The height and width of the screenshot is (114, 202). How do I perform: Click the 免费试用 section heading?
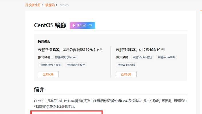pyautogui.click(x=44, y=41)
